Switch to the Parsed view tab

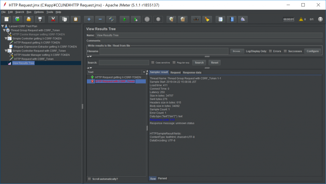pyautogui.click(x=162, y=178)
